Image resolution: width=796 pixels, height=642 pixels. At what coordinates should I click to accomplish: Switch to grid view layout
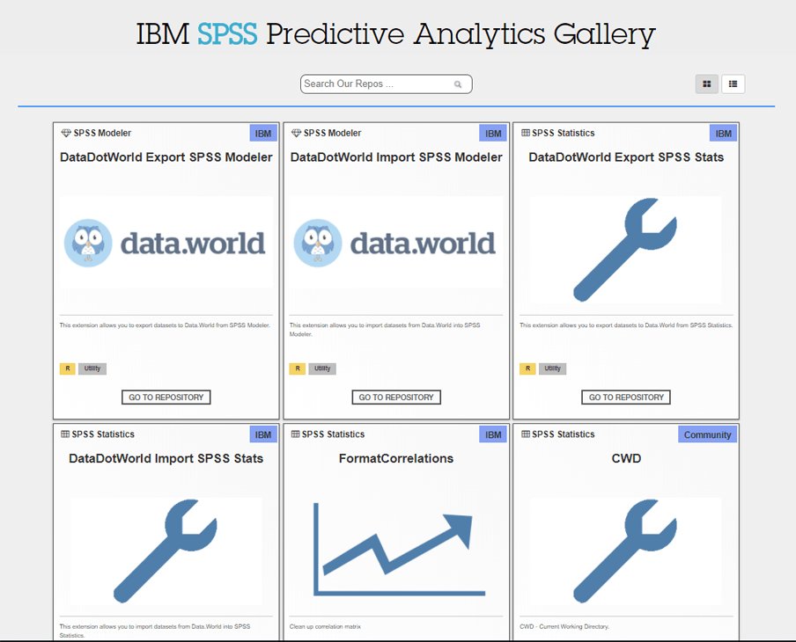point(707,84)
